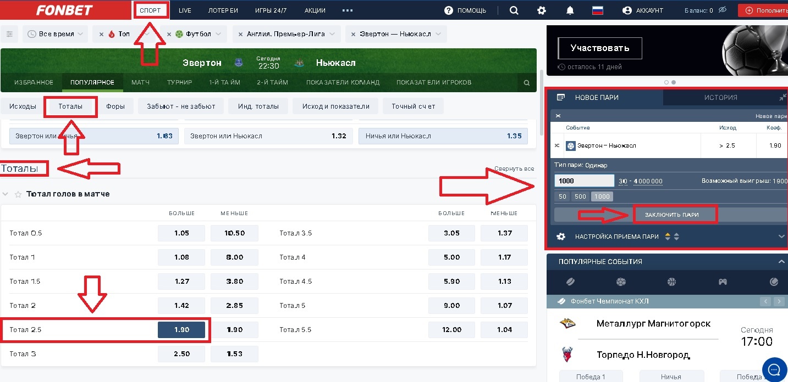
Task: Filter markets by Точный счет
Action: (414, 106)
